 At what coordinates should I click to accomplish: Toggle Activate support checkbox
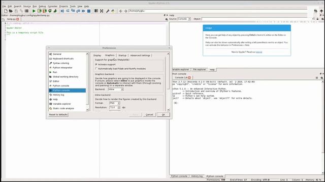[96, 64]
